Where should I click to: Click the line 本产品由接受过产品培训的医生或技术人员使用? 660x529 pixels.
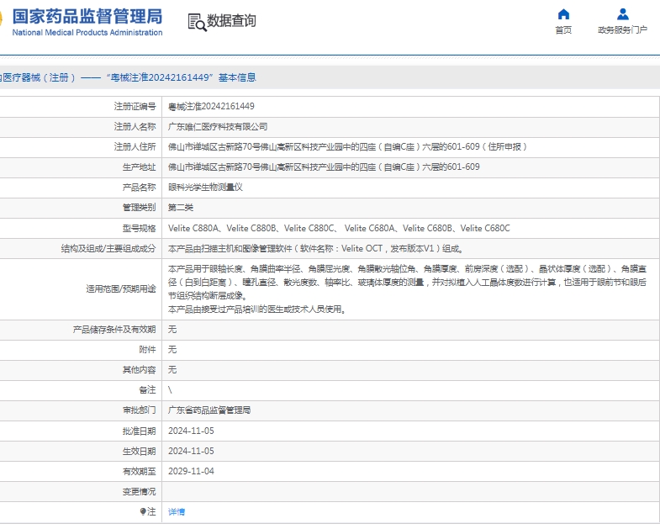(256, 309)
